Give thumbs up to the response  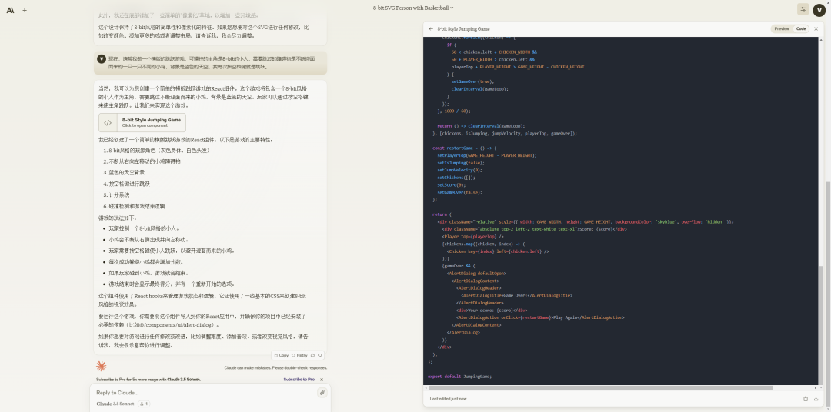(312, 355)
